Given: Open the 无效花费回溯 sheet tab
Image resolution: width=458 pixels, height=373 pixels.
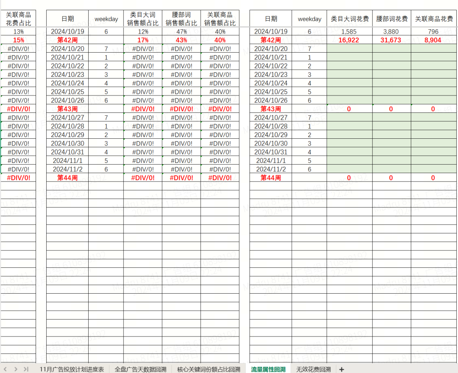Looking at the screenshot, I should tap(313, 369).
